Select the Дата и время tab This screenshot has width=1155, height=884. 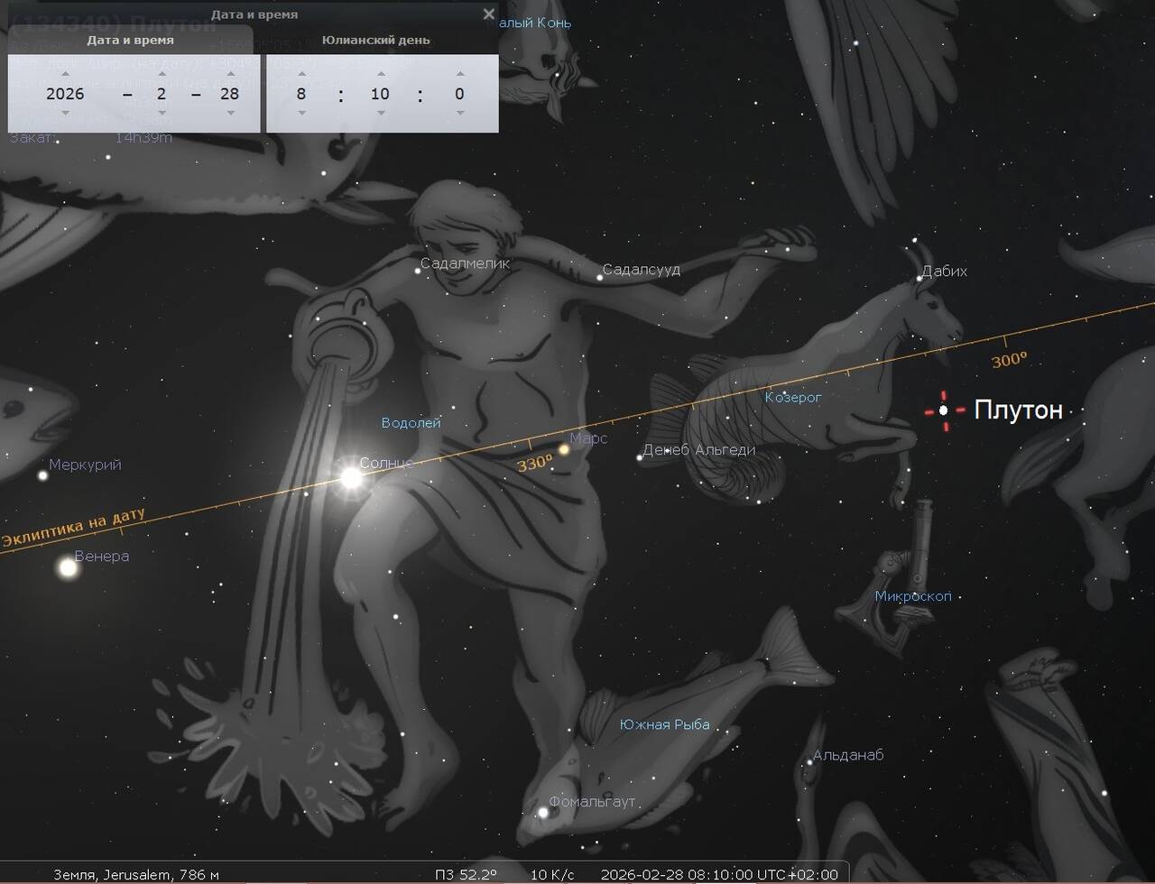click(x=130, y=40)
